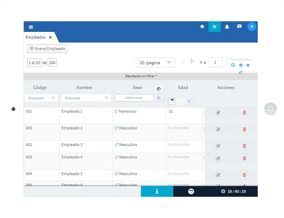This screenshot has height=218, width=284.
Task: Clear the Edad filter
Action: pyautogui.click(x=189, y=101)
